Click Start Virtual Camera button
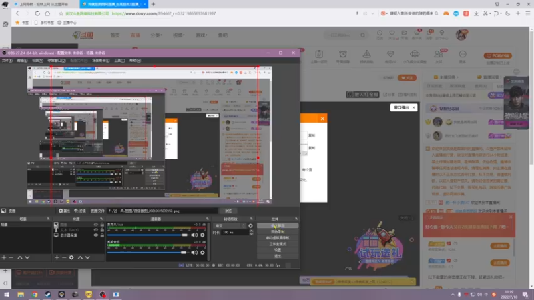The width and height of the screenshot is (534, 300). click(x=278, y=238)
